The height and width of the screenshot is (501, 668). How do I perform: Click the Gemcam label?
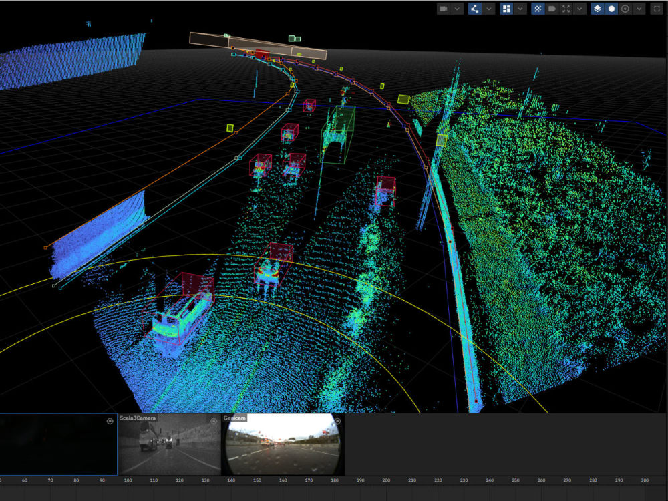(234, 418)
